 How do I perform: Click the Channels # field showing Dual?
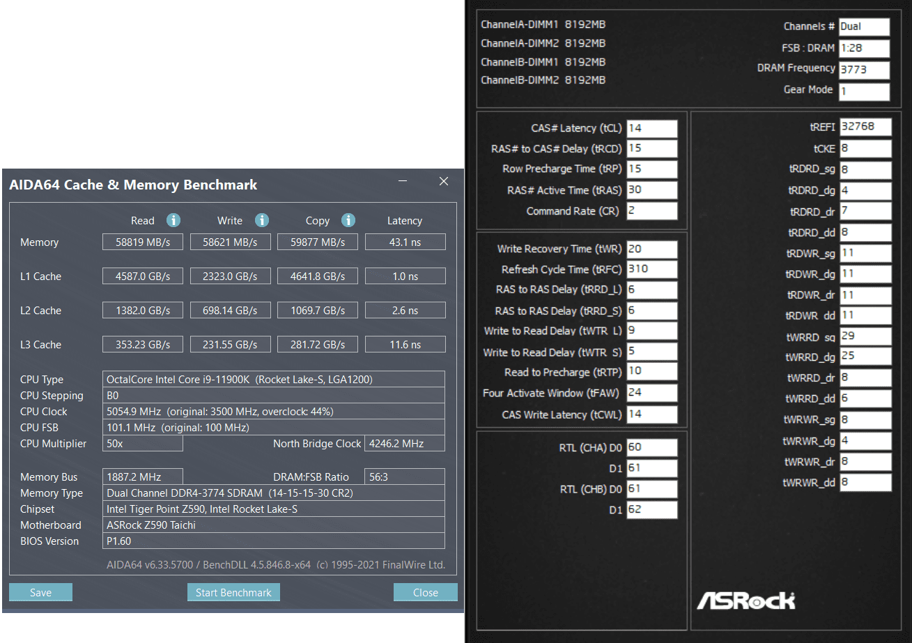tap(864, 26)
